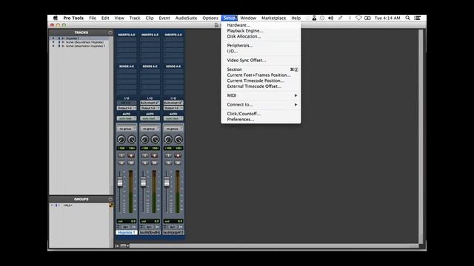Record-enable the third channel strip

point(178,156)
